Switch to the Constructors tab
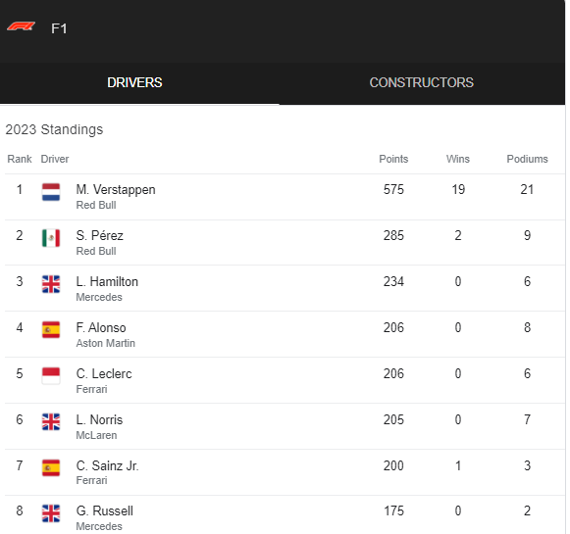The width and height of the screenshot is (570, 534). [422, 82]
